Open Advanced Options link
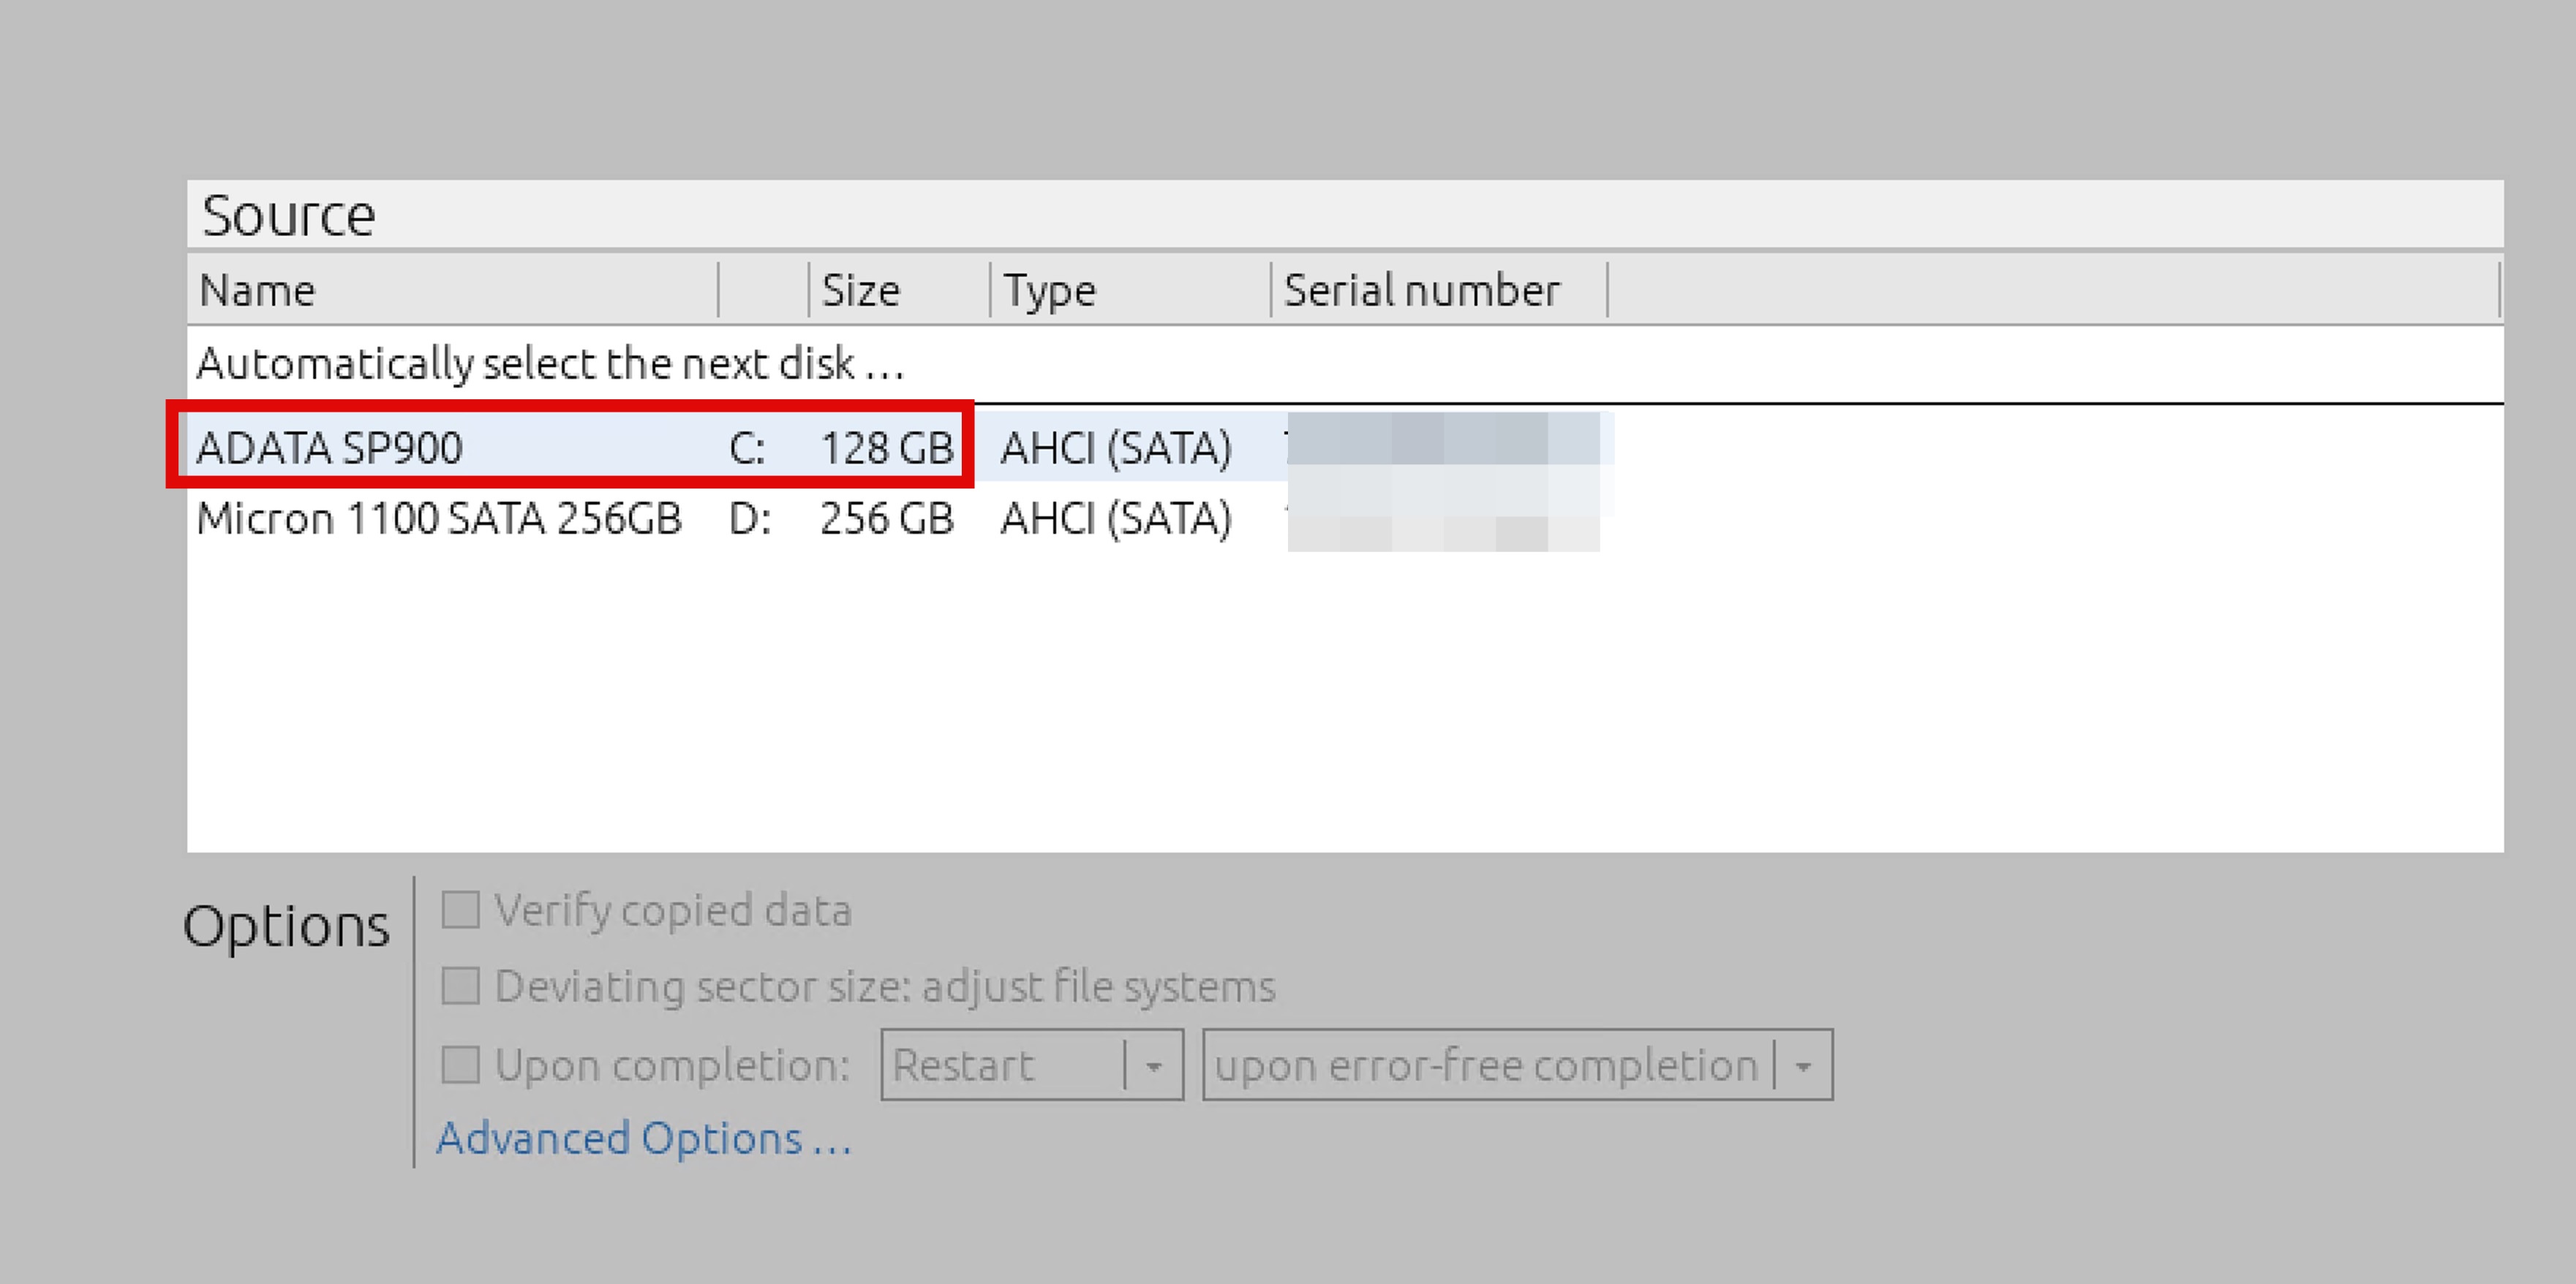 coord(644,1138)
